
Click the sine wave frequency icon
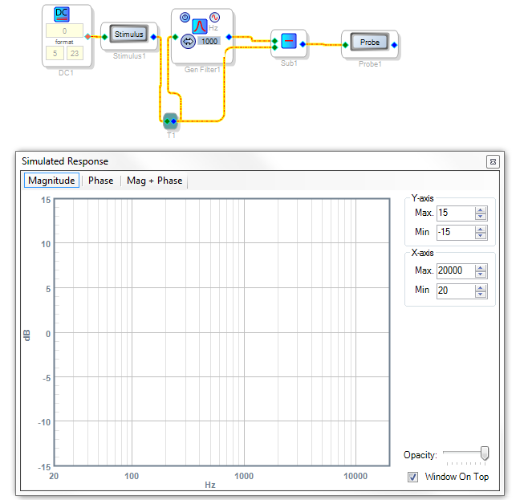pyautogui.click(x=214, y=17)
